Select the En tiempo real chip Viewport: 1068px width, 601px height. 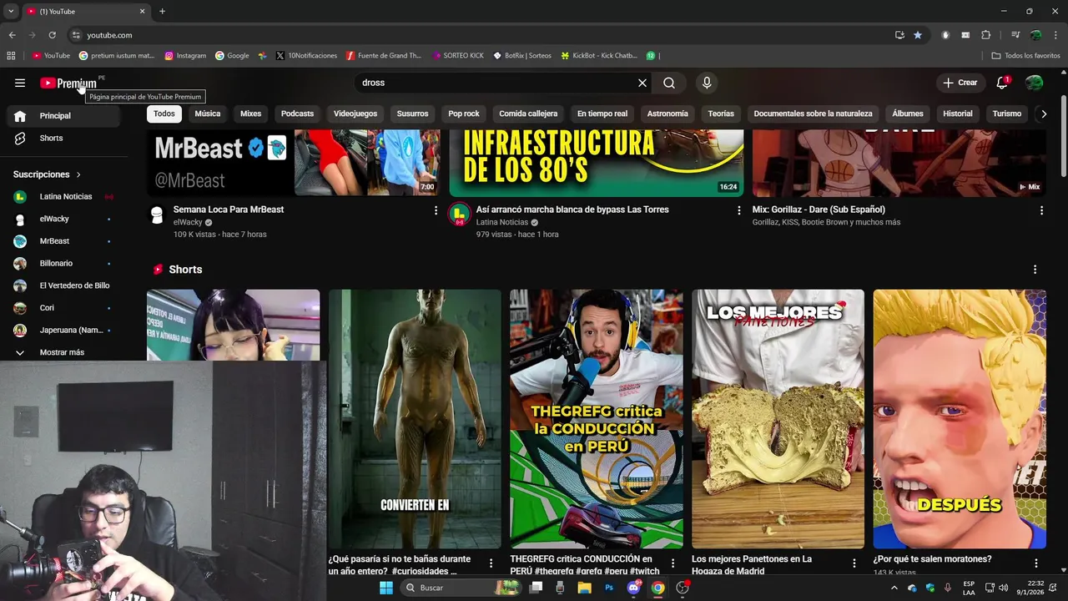602,114
